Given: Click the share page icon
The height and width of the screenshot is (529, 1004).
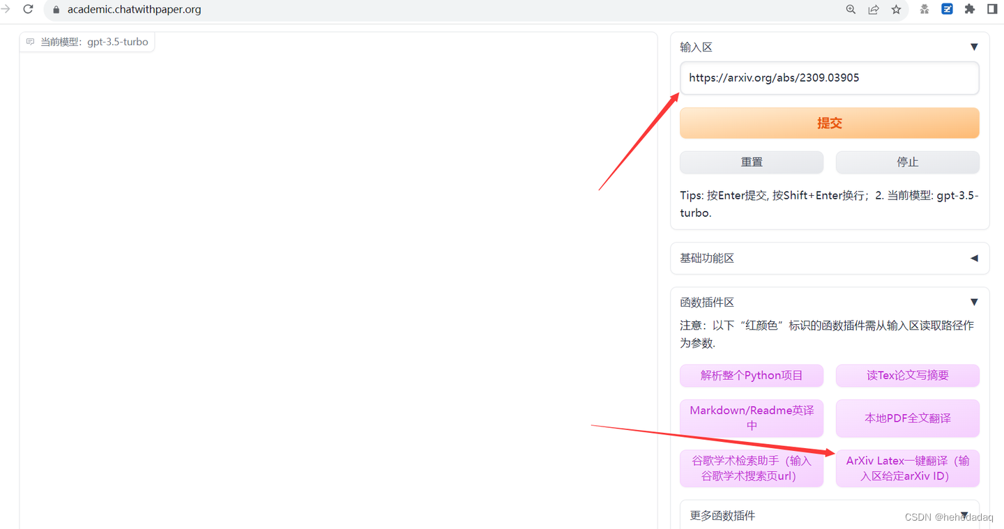Looking at the screenshot, I should click(x=874, y=10).
